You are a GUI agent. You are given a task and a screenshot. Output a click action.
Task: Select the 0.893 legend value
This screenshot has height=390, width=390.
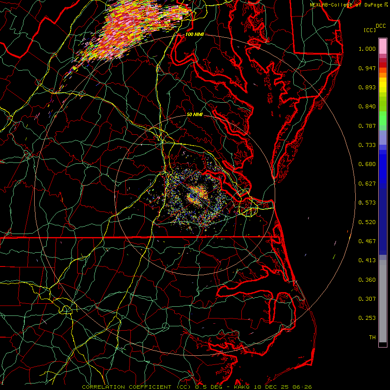coord(367,87)
